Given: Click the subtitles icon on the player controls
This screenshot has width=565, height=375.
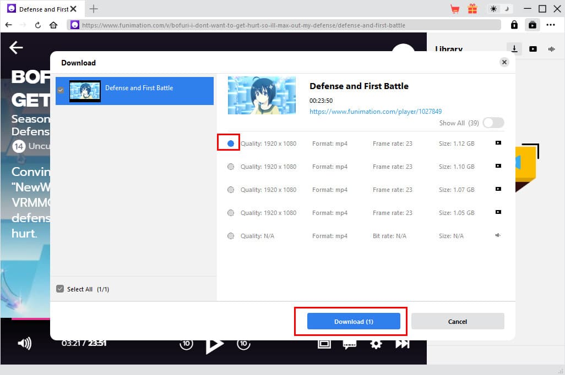Looking at the screenshot, I should coord(350,343).
